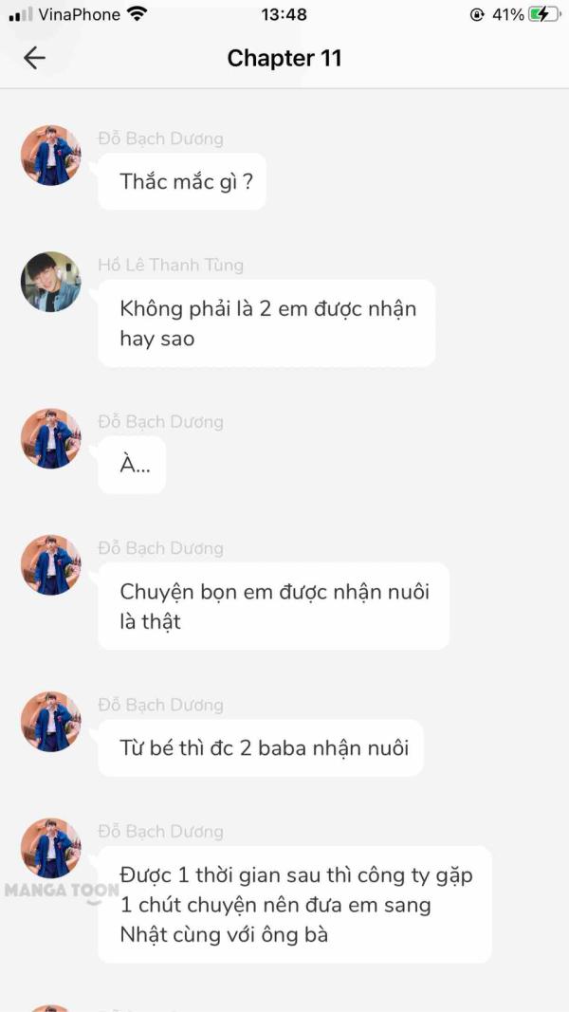Tap avatar beside 'Được 1 thời gian sau' message
Screen dimensions: 569x1012
51,849
